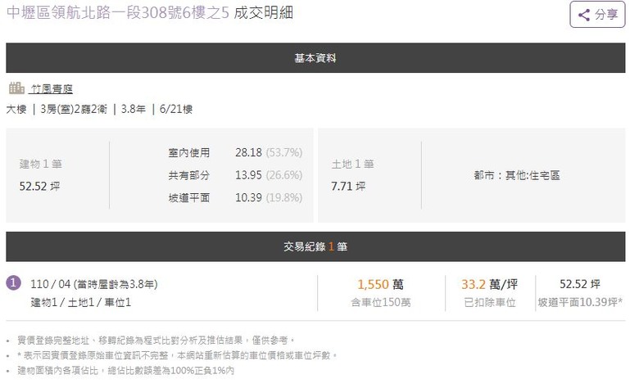Click the share icon beside 分享
The width and height of the screenshot is (639, 388).
(584, 15)
